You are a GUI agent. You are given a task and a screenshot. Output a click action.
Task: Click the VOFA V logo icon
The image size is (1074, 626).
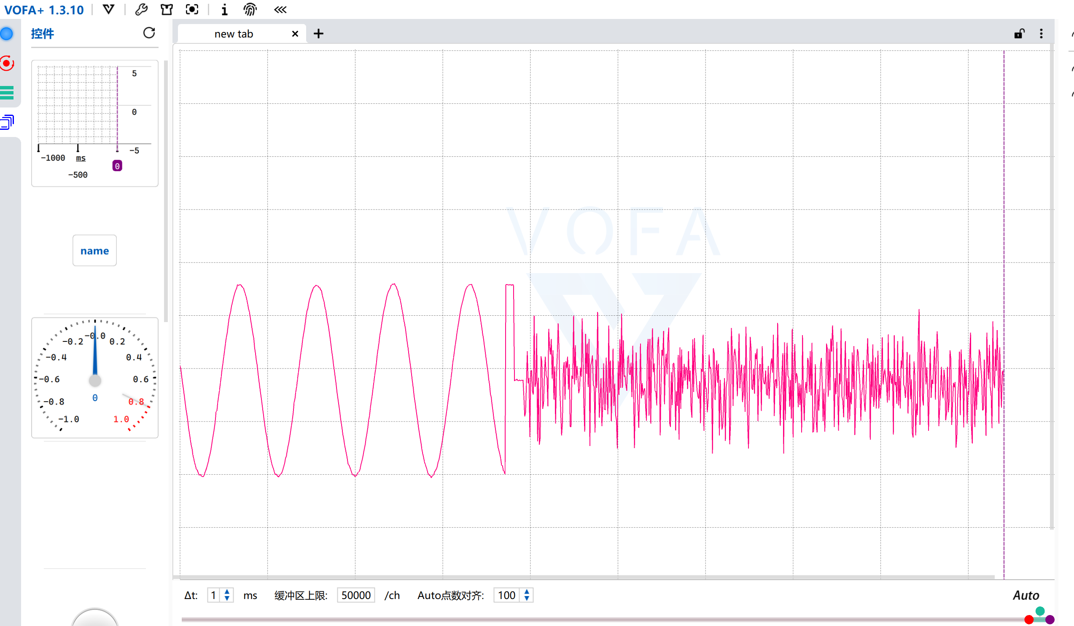(x=109, y=9)
